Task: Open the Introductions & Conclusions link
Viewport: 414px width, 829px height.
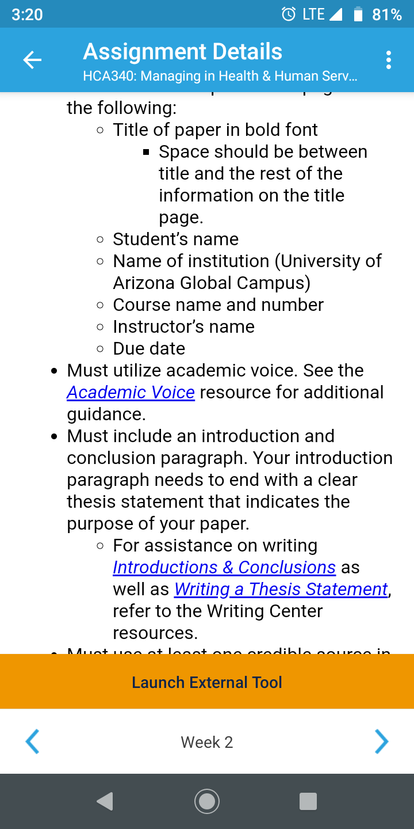Action: point(224,568)
